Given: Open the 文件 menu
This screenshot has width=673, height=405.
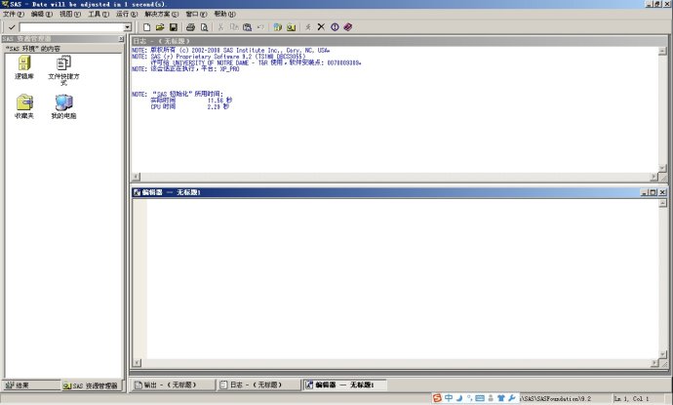Looking at the screenshot, I should click(14, 14).
